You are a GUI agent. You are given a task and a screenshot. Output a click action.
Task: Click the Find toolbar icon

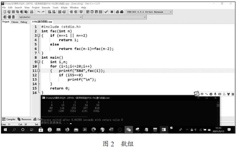pyautogui.click(x=49, y=12)
